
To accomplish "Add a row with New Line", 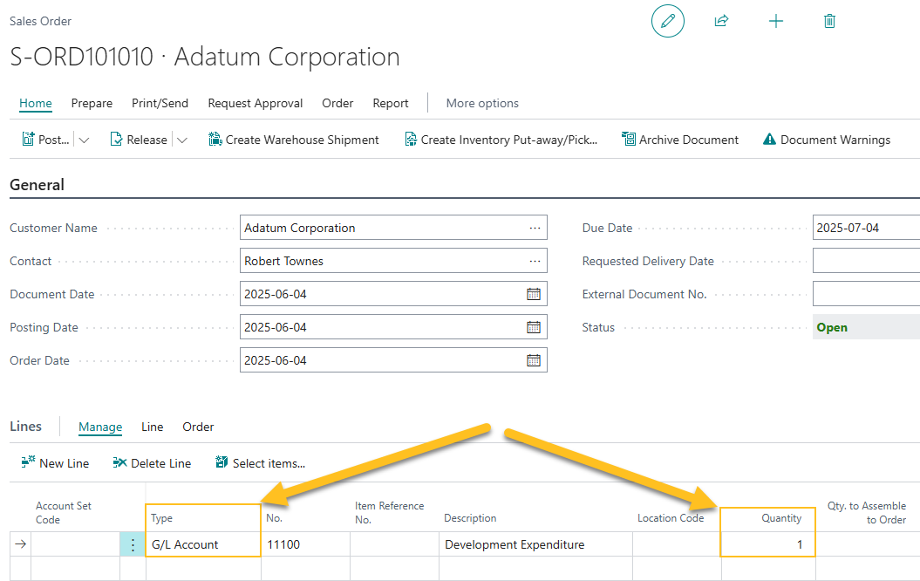I will (x=55, y=462).
